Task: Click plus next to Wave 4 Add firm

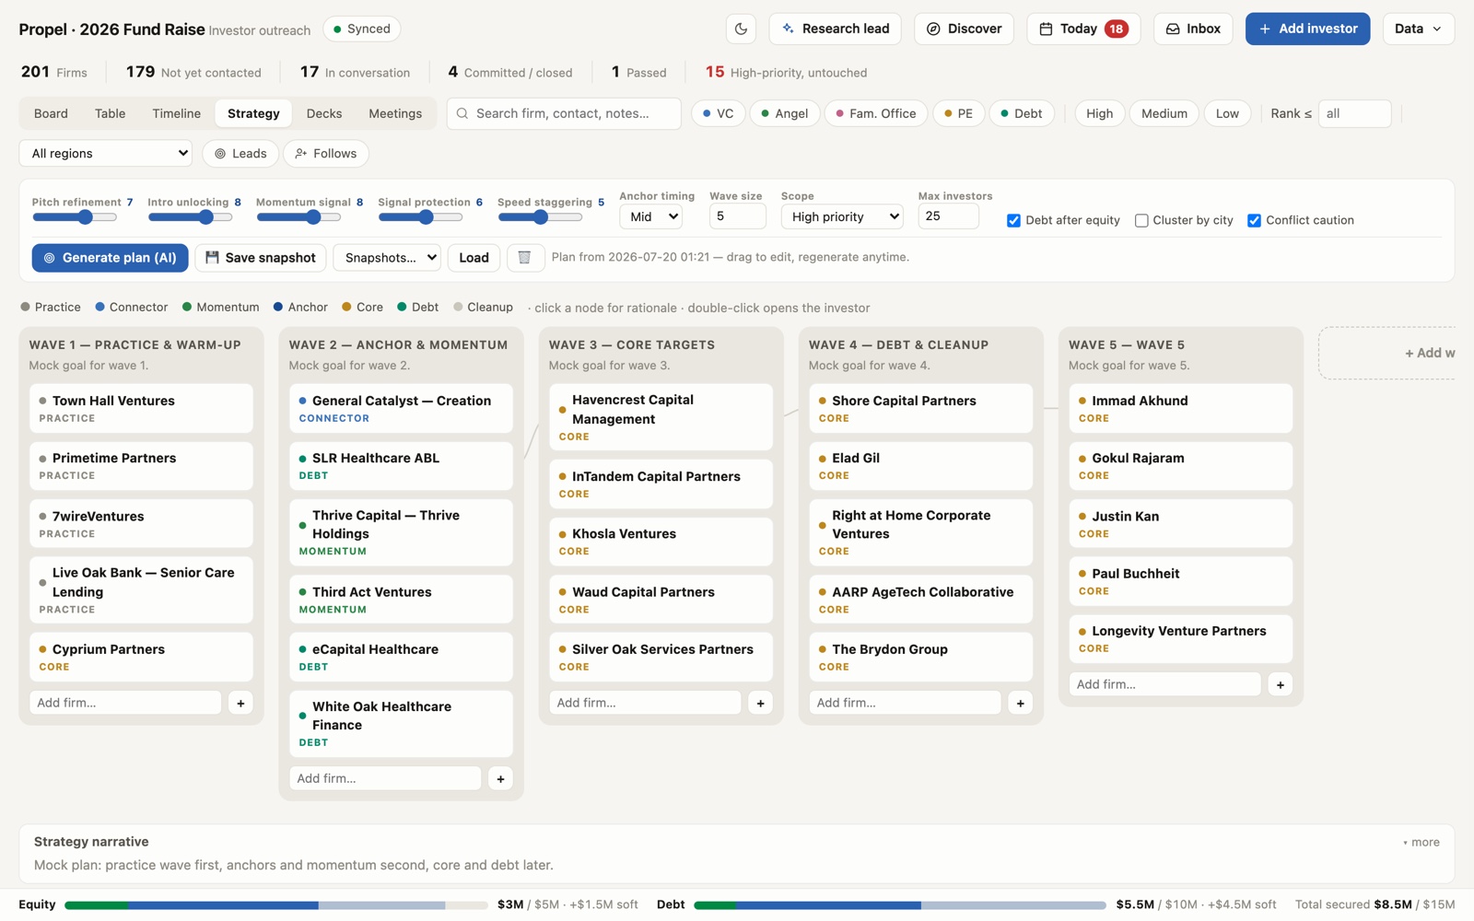Action: tap(1020, 703)
